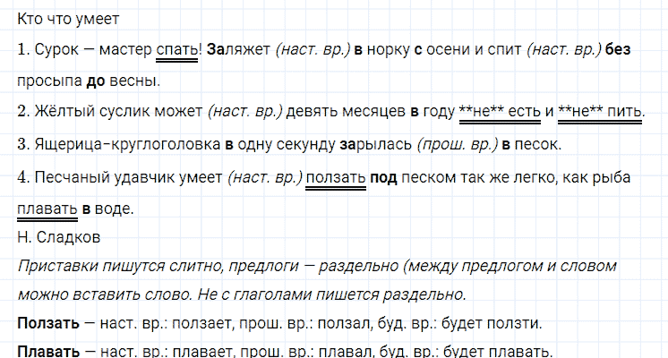Image resolution: width=668 pixels, height=358 pixels.
Task: Click the bold word "без"
Action: pos(618,50)
